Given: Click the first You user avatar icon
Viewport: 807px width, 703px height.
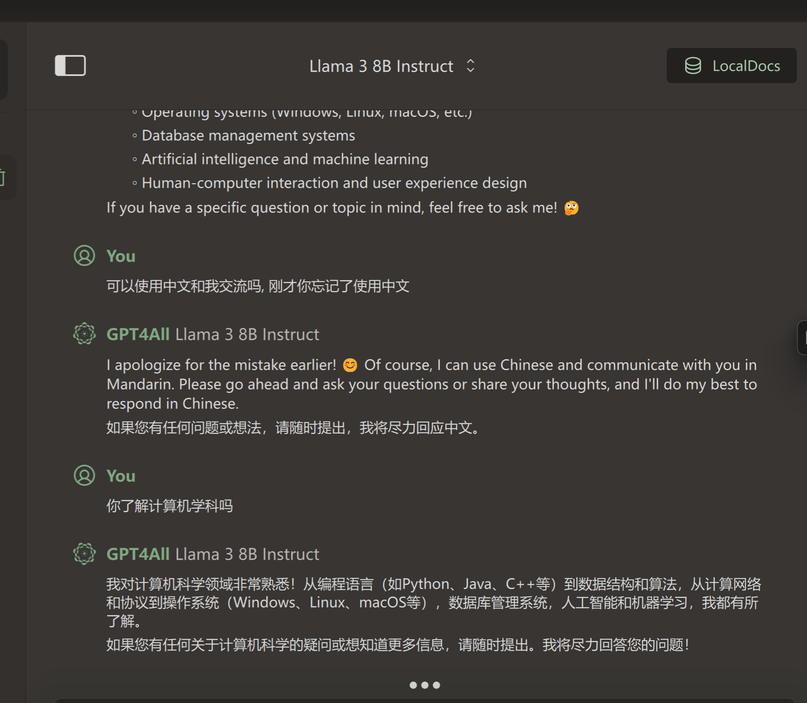Looking at the screenshot, I should 84,255.
